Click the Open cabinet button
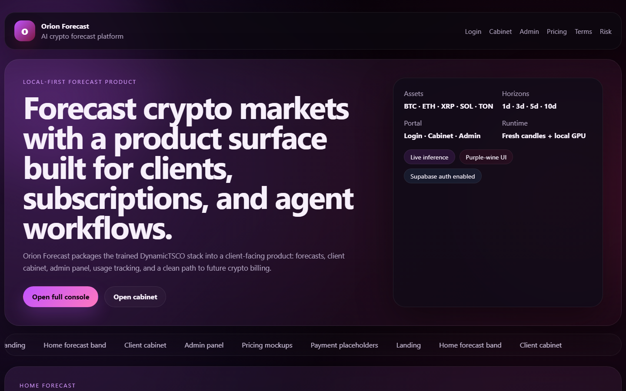The height and width of the screenshot is (391, 626). (x=135, y=297)
